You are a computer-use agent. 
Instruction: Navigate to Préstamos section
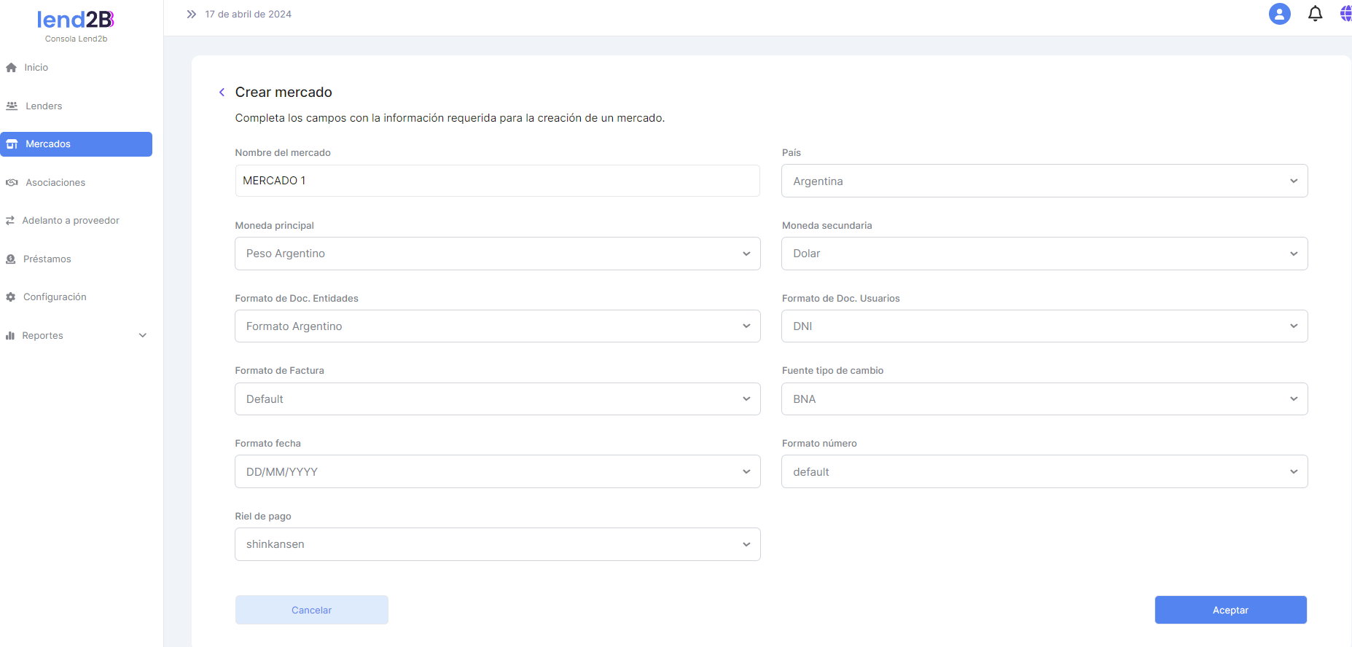point(47,259)
